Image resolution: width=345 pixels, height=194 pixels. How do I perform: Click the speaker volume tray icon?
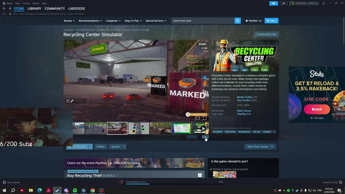314,190
